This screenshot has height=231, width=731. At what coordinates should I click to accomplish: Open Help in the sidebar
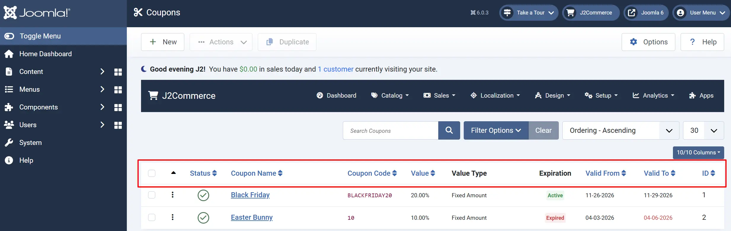63,160
